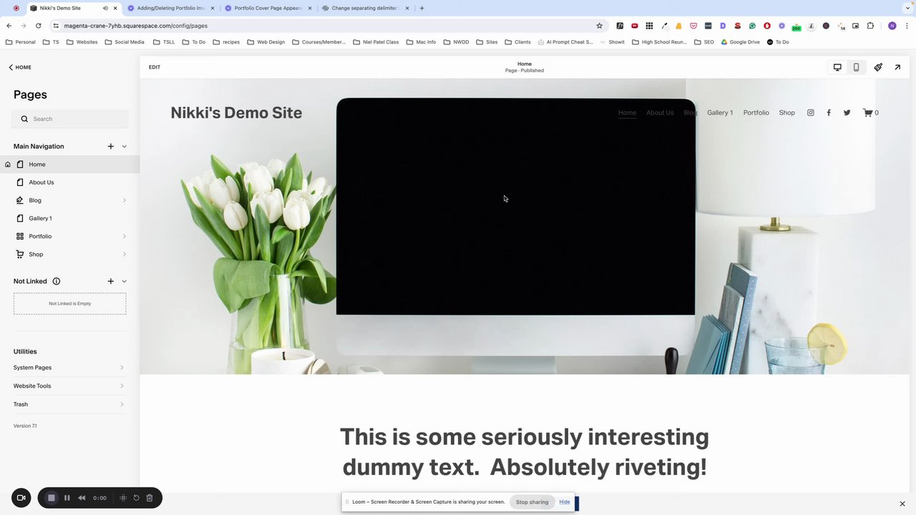
Task: Click Shop bag icon in sidebar
Action: point(20,254)
